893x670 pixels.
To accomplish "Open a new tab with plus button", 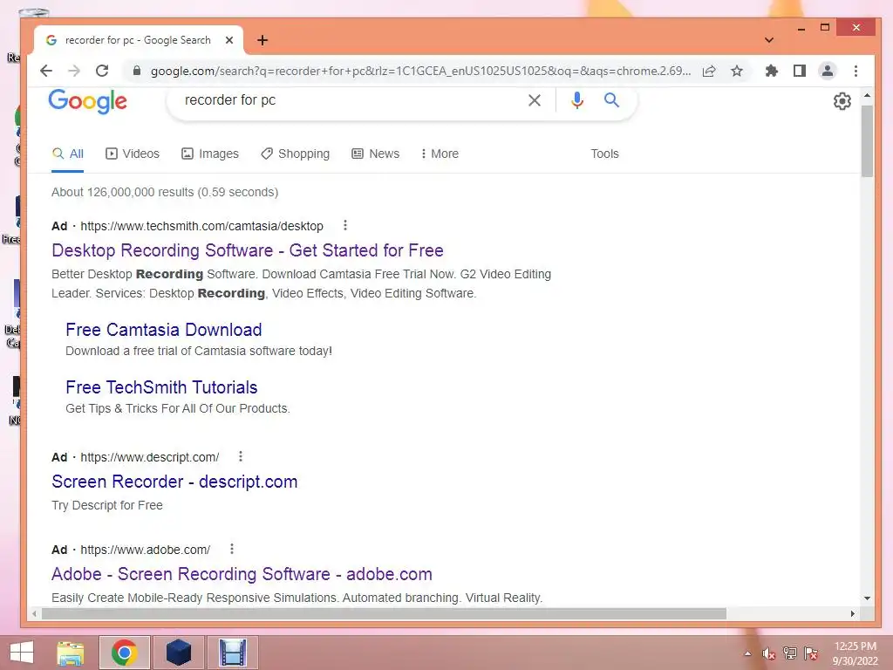I will coord(262,40).
